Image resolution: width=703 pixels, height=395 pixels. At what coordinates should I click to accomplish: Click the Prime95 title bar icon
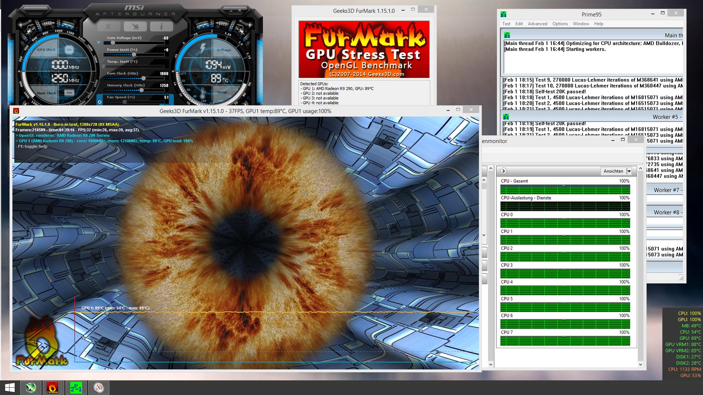tap(504, 14)
